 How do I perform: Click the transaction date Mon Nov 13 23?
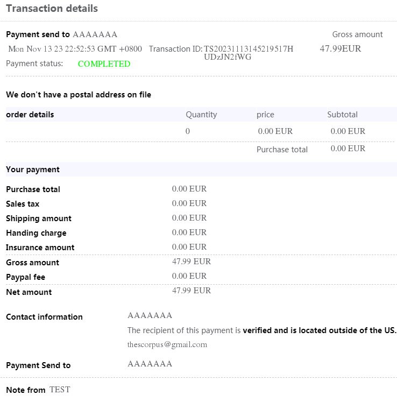(75, 49)
